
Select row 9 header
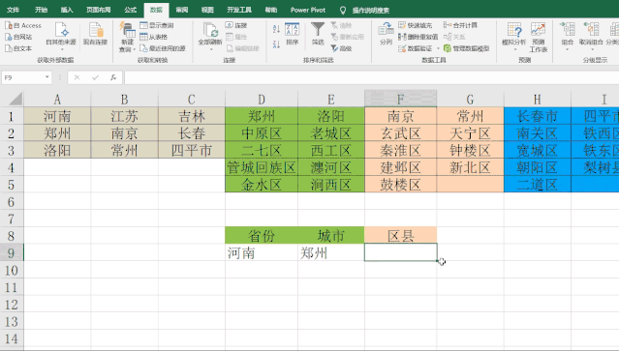[12, 252]
